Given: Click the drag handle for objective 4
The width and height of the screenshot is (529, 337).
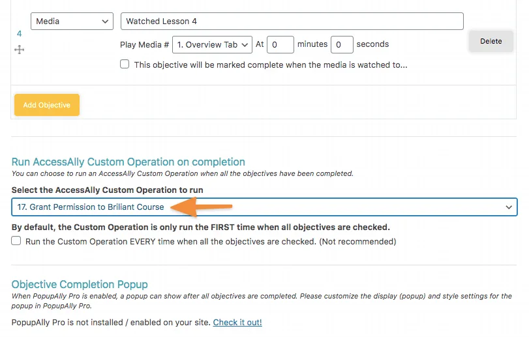Looking at the screenshot, I should click(20, 50).
